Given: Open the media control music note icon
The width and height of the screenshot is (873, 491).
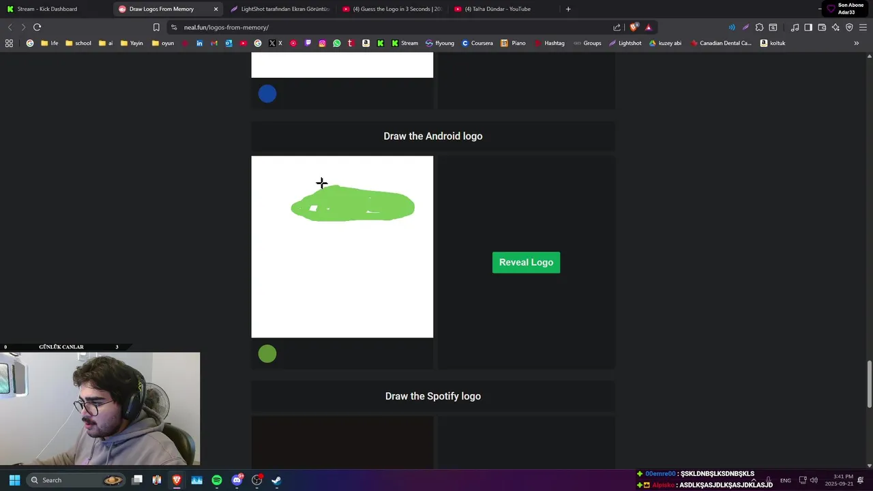Looking at the screenshot, I should coord(795,27).
